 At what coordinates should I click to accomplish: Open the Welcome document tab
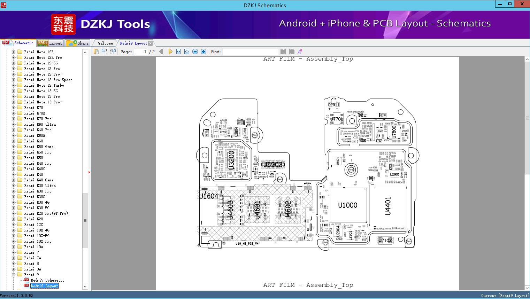click(x=105, y=43)
